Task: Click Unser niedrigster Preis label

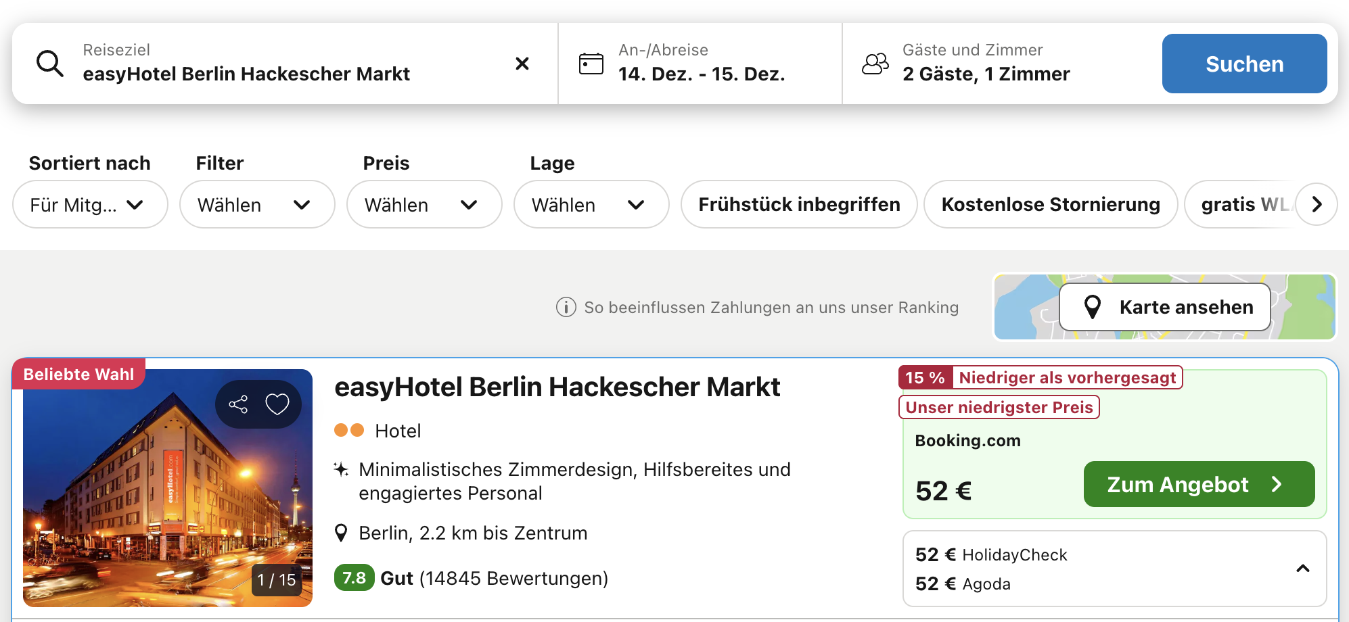Action: (999, 407)
